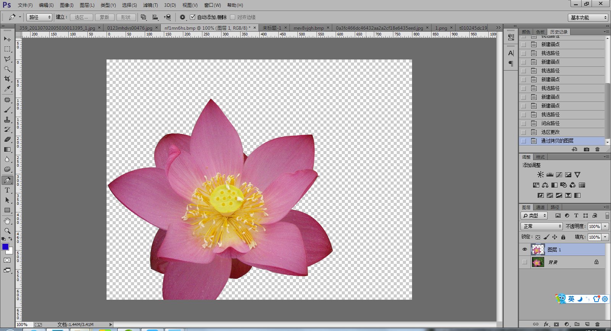Select the Gradient tool
Viewport: 611px width, 331px height.
point(7,149)
